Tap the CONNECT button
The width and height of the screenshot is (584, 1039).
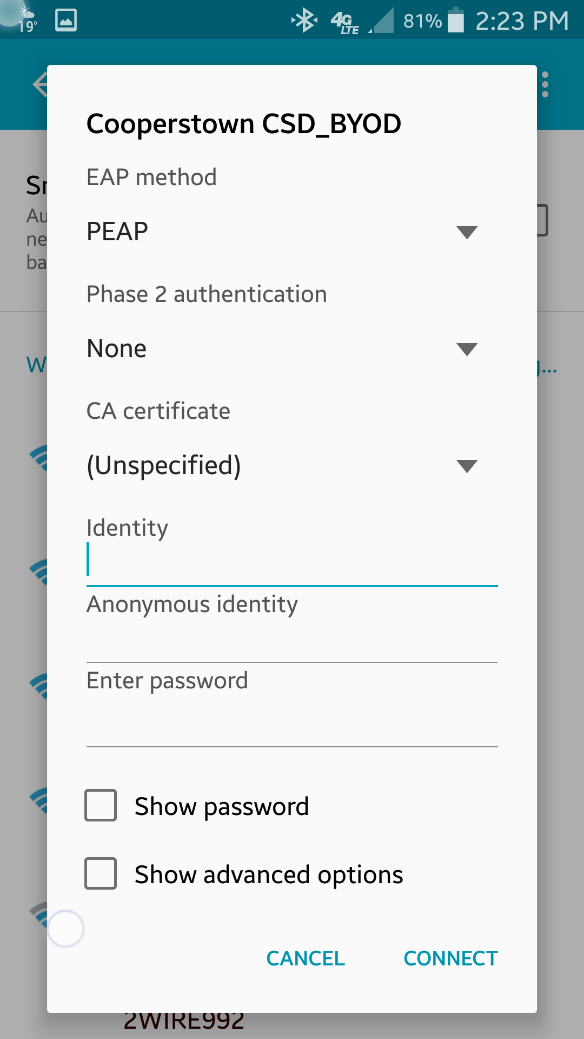click(450, 958)
